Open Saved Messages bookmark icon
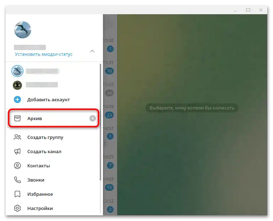 coord(17,194)
